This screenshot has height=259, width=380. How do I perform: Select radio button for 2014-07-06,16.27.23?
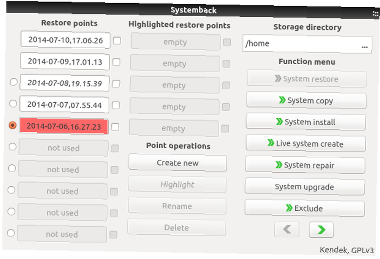13,125
